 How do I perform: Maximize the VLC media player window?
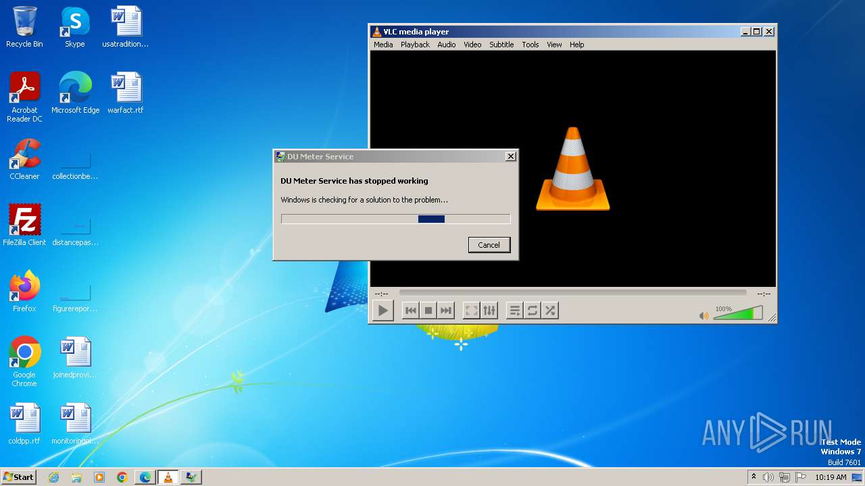pyautogui.click(x=757, y=32)
